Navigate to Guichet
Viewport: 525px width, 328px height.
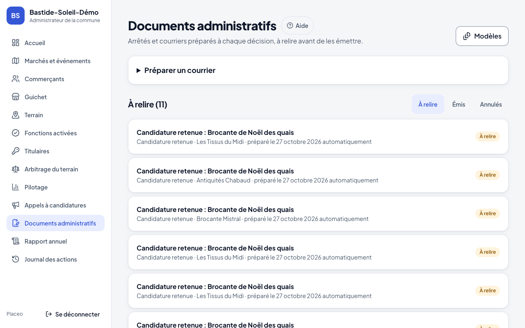click(x=55, y=97)
